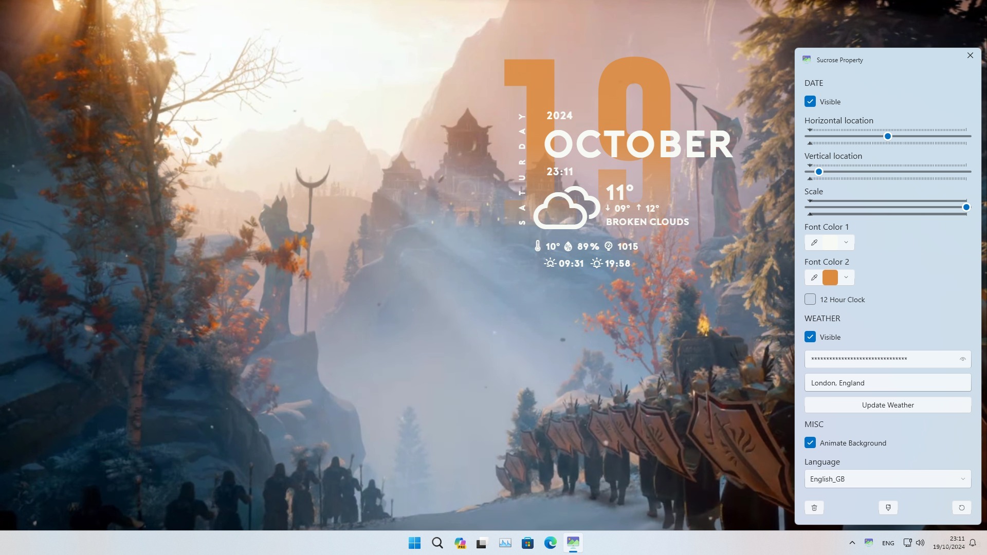Image resolution: width=987 pixels, height=555 pixels.
Task: Uncheck the DATE Visible checkbox
Action: click(810, 102)
